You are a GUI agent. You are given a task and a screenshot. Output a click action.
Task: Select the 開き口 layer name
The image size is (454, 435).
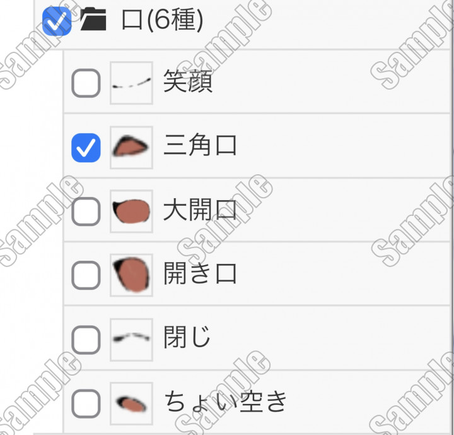click(200, 275)
